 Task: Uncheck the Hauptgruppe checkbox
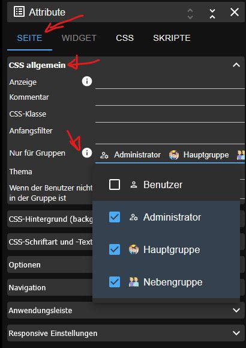(x=115, y=249)
